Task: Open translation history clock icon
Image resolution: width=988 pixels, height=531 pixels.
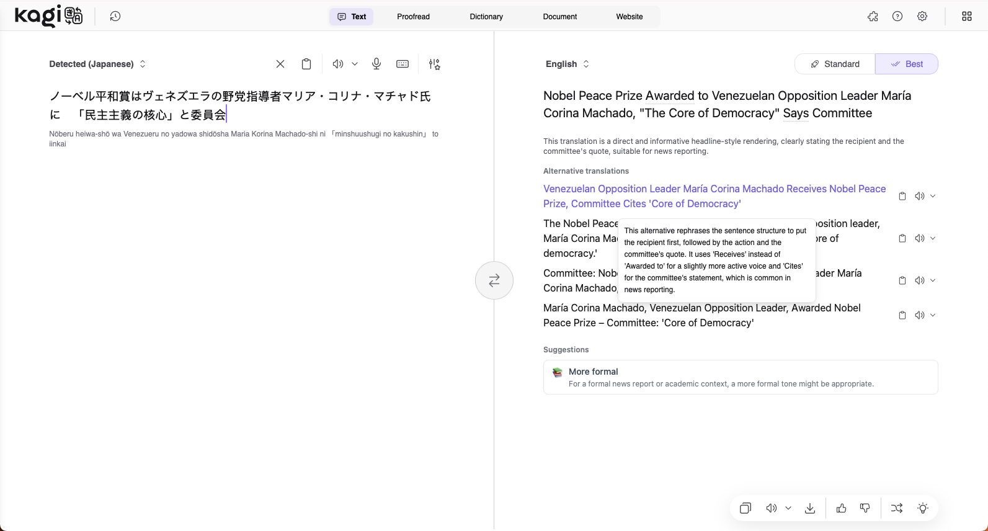Action: click(115, 16)
